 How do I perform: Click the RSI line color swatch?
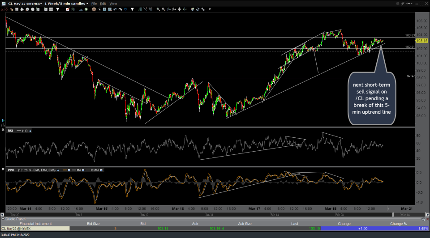19,131
